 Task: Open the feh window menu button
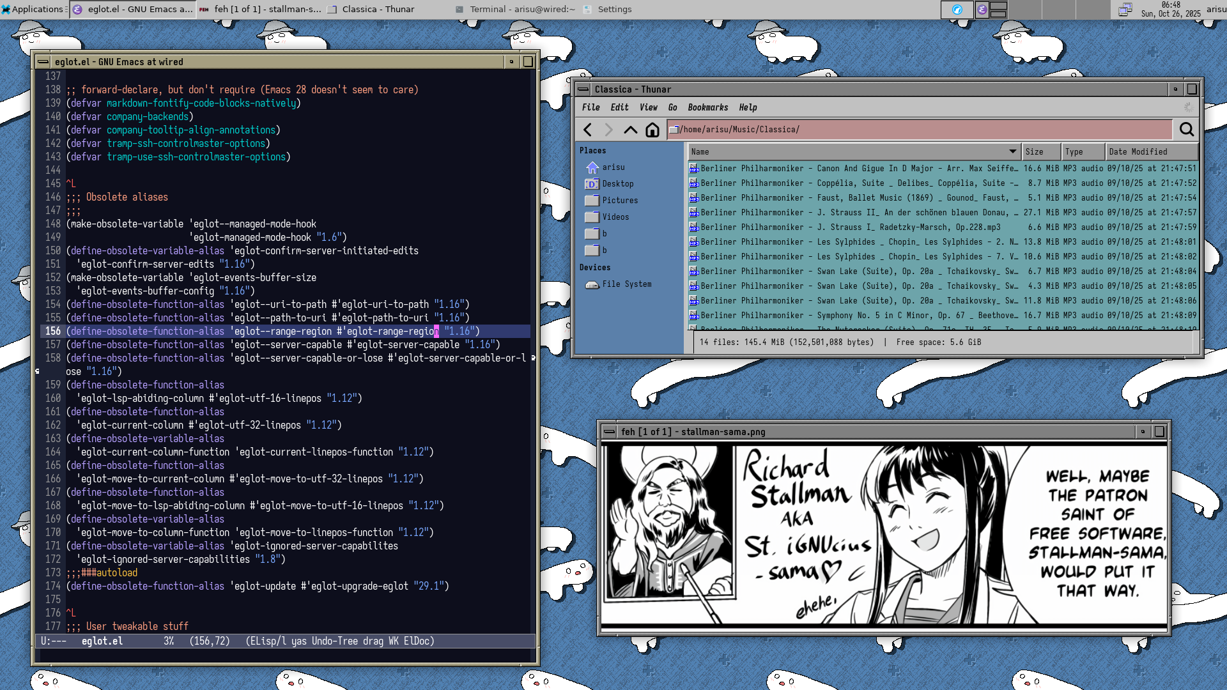coord(609,432)
